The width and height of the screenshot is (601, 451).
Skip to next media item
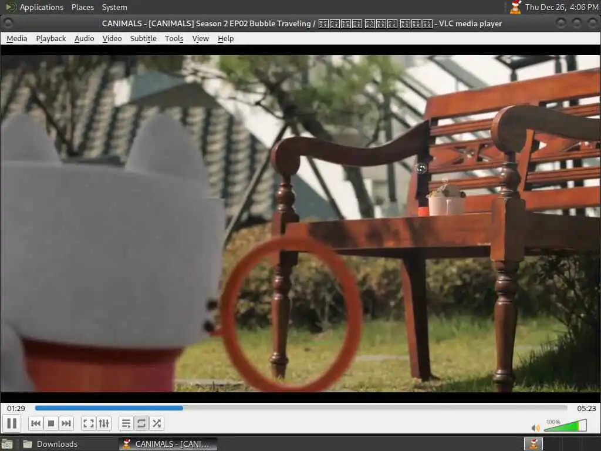pyautogui.click(x=66, y=423)
